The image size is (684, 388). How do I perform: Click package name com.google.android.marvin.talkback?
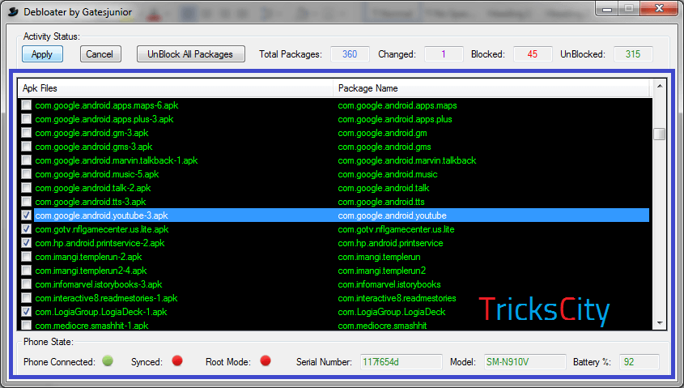click(407, 160)
